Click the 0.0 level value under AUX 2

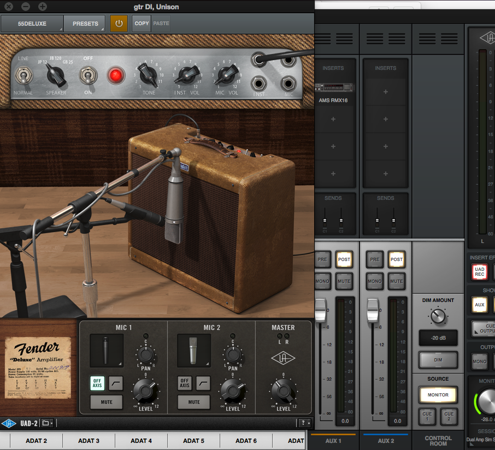pos(397,421)
